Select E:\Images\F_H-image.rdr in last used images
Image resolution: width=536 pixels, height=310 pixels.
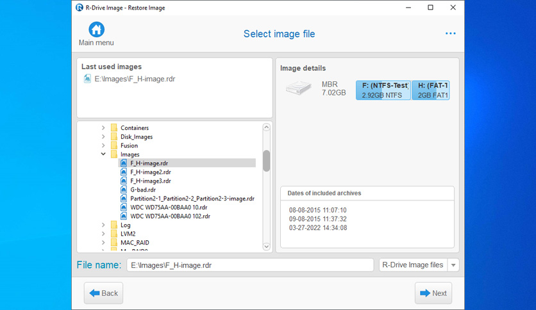135,79
